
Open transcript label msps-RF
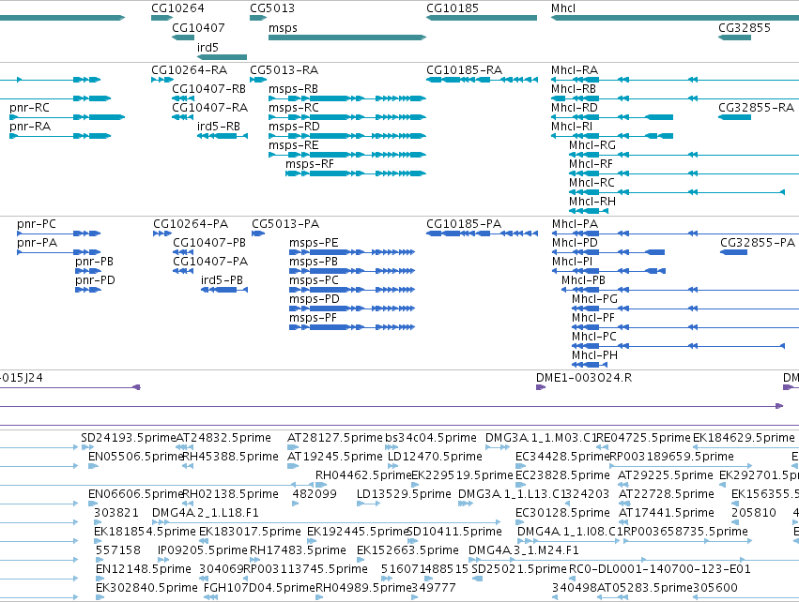point(309,164)
